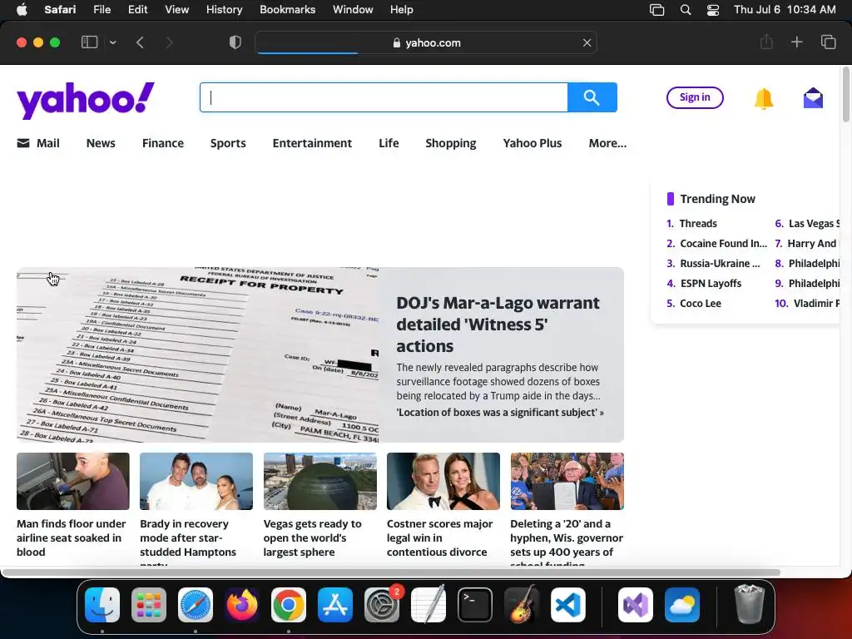Launch Terminal from the Dock
The image size is (852, 639).
pyautogui.click(x=475, y=605)
